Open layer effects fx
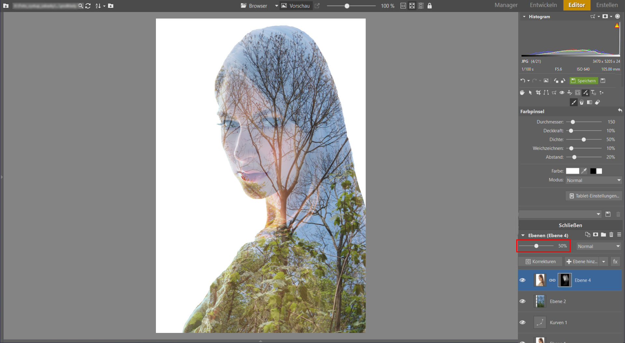This screenshot has height=343, width=625. (615, 262)
